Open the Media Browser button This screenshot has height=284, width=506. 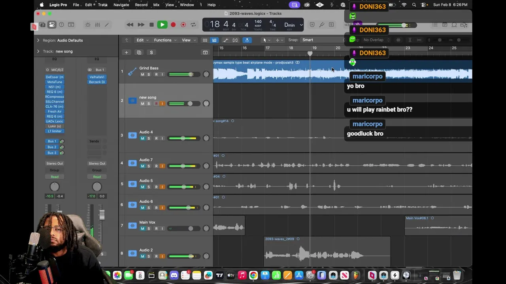click(x=464, y=25)
